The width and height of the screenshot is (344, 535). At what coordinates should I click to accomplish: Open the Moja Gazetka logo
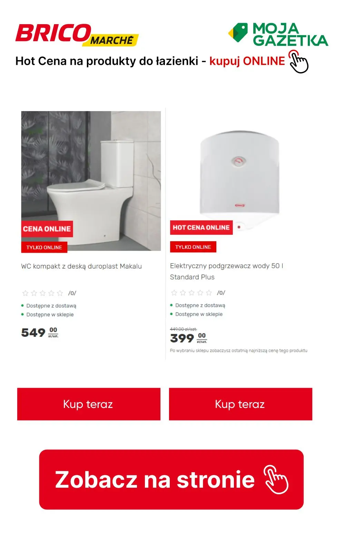pos(278,35)
